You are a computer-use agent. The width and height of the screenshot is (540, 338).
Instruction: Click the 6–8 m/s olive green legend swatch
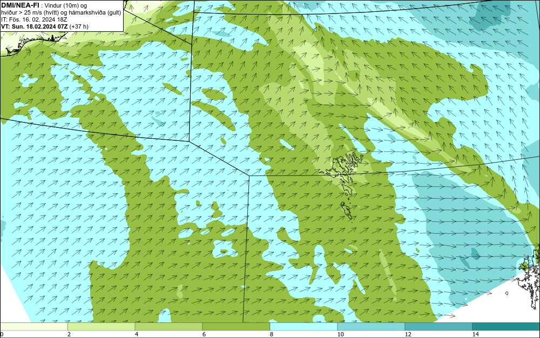pos(237,327)
